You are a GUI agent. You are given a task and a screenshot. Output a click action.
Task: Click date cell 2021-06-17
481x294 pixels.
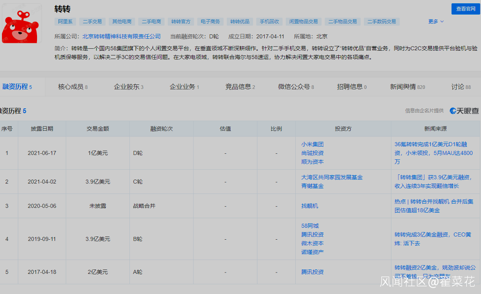(42, 153)
